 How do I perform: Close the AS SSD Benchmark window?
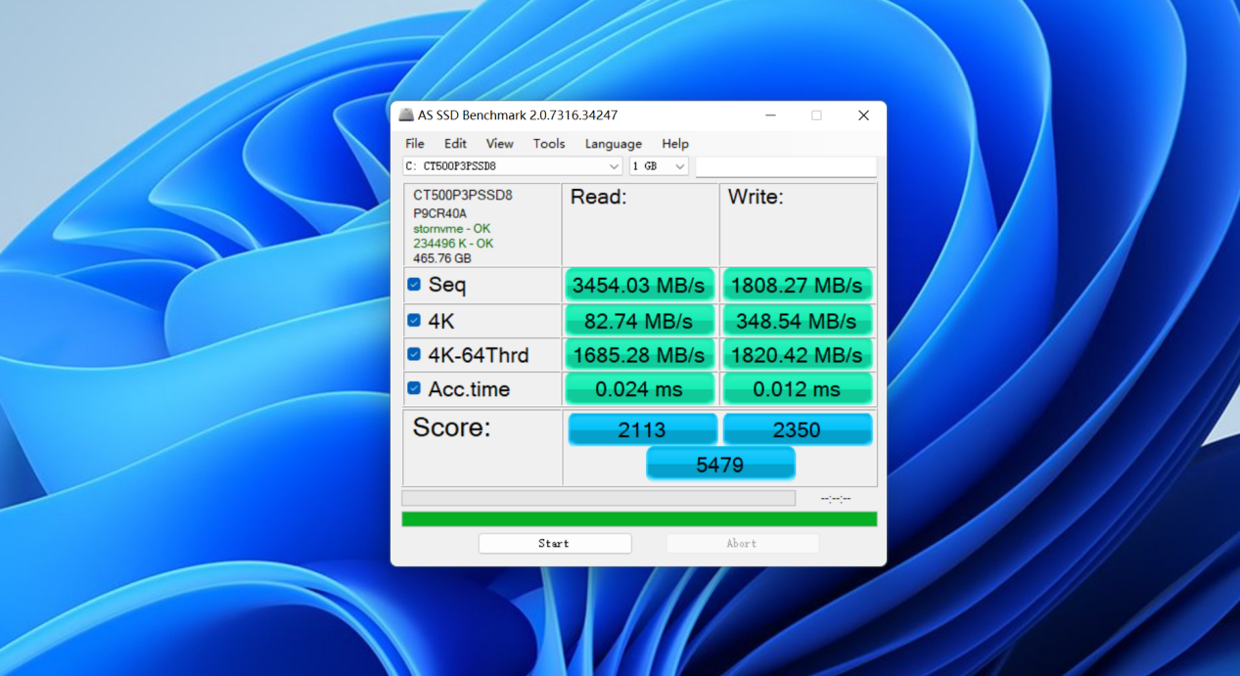[x=863, y=115]
